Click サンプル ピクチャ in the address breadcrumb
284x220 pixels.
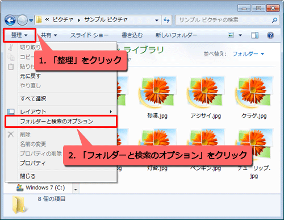pyautogui.click(x=106, y=20)
